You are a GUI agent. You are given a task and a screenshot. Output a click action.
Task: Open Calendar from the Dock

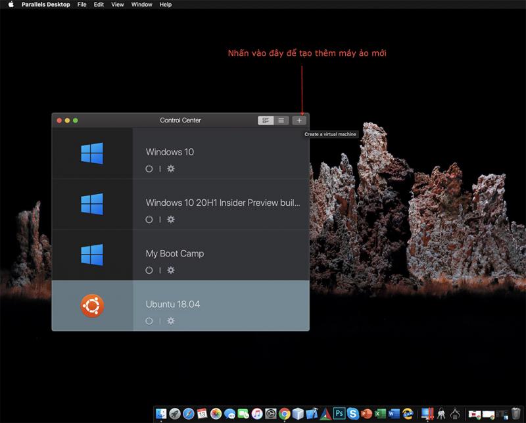click(203, 414)
